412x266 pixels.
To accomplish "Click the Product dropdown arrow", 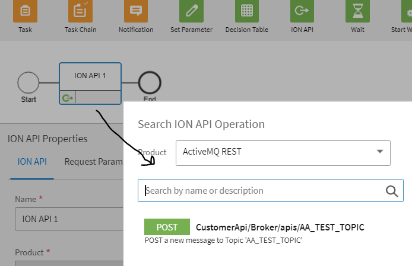I will click(380, 151).
